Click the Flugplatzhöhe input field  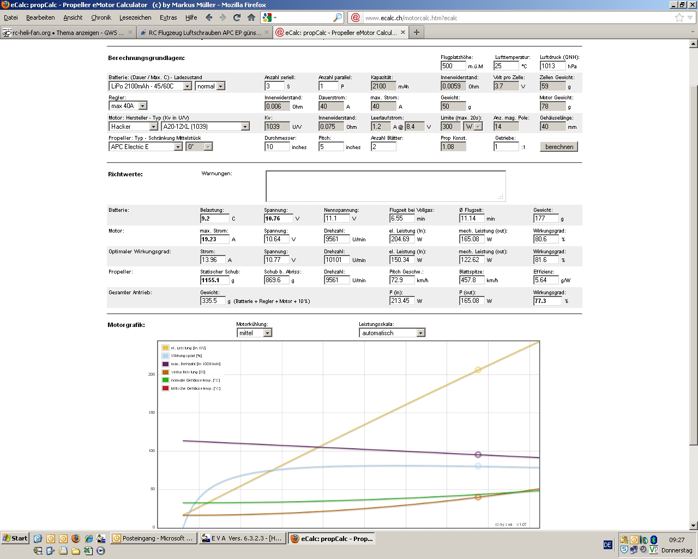[x=453, y=66]
